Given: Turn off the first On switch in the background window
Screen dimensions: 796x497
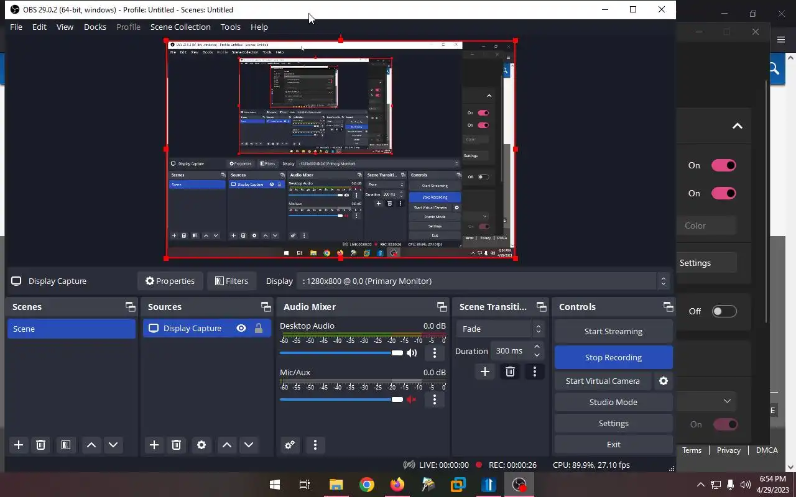Looking at the screenshot, I should pyautogui.click(x=724, y=165).
